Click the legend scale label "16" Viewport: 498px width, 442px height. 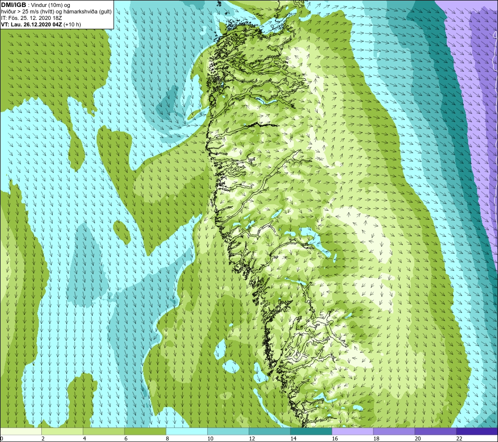point(335,439)
